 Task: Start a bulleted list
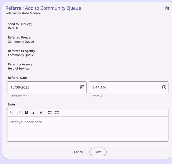tap(50, 112)
